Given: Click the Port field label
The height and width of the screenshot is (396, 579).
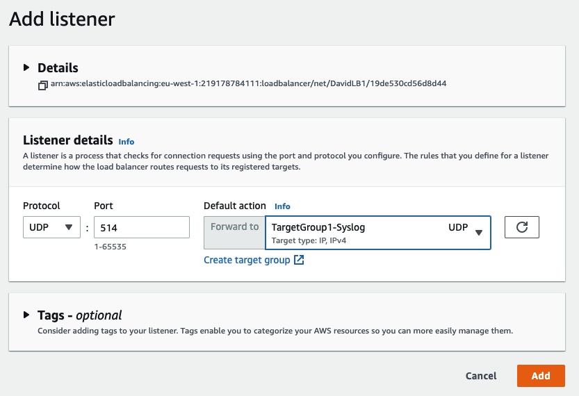Looking at the screenshot, I should click(x=104, y=206).
